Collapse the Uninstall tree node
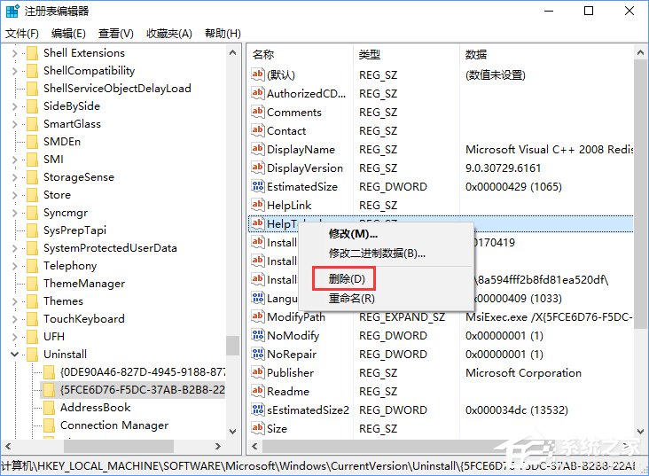 pyautogui.click(x=14, y=355)
